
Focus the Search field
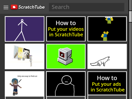coord(87,7)
